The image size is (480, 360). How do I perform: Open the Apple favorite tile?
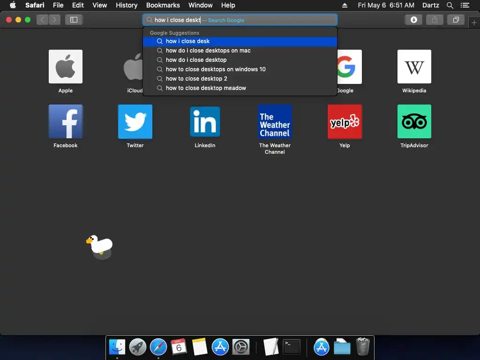click(66, 67)
